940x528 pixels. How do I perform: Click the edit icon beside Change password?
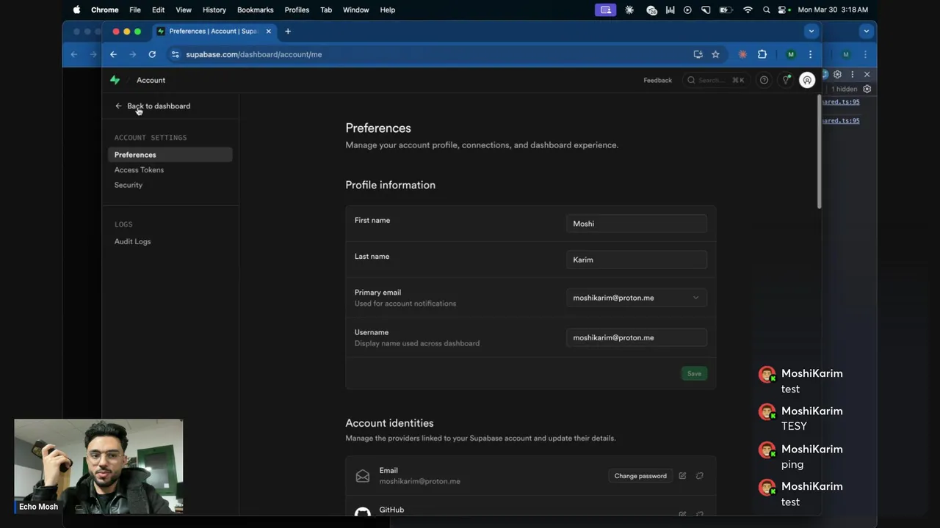pyautogui.click(x=682, y=476)
